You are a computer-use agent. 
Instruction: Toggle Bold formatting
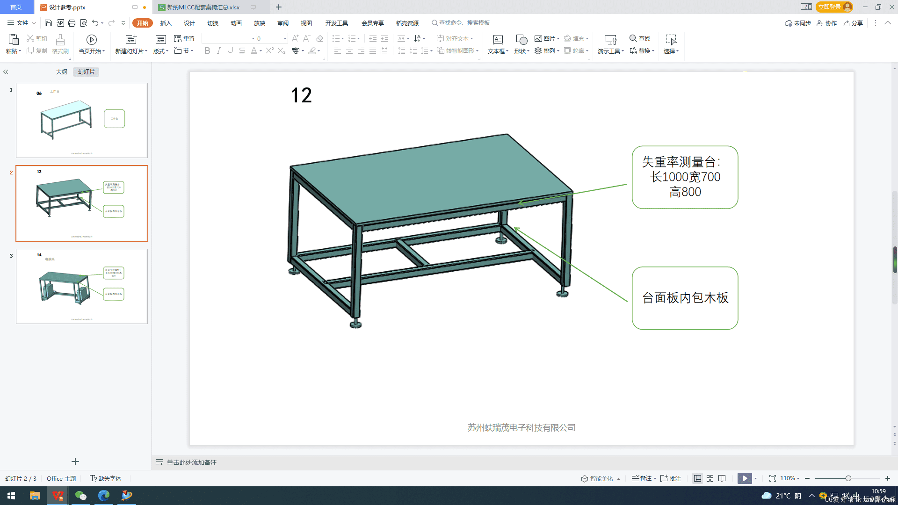click(207, 50)
